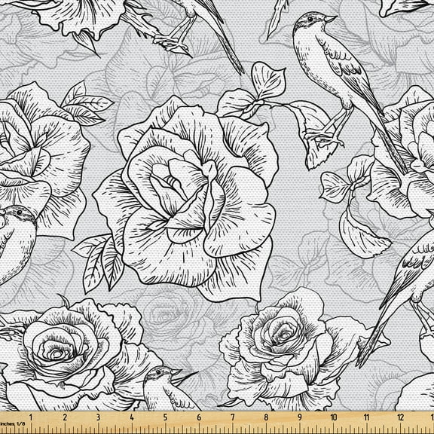This screenshot has height=434, width=434.
Task: Click the number 7 on the ruler
Action: 233,417
